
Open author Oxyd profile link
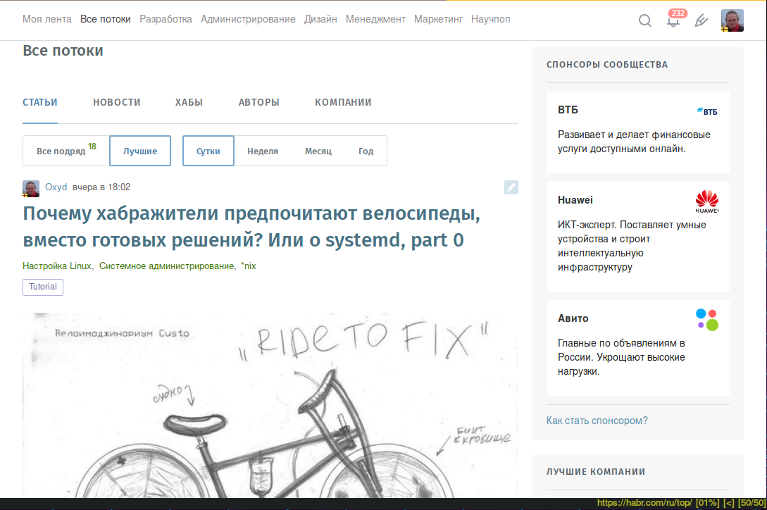click(x=56, y=187)
